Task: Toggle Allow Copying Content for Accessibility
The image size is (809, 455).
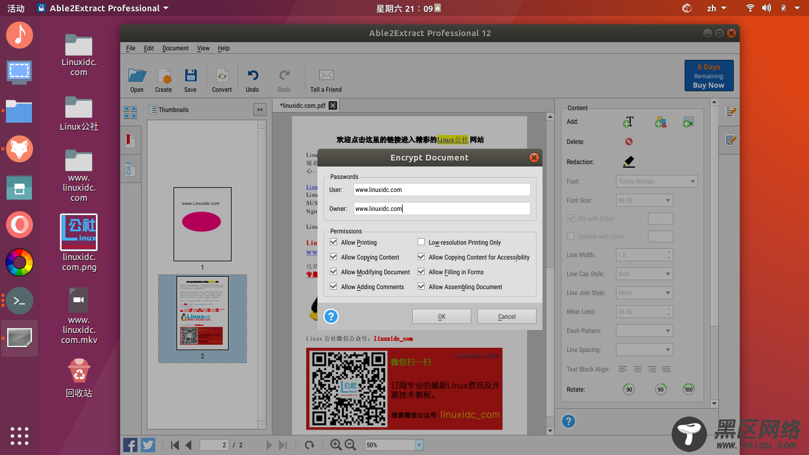Action: coord(421,257)
